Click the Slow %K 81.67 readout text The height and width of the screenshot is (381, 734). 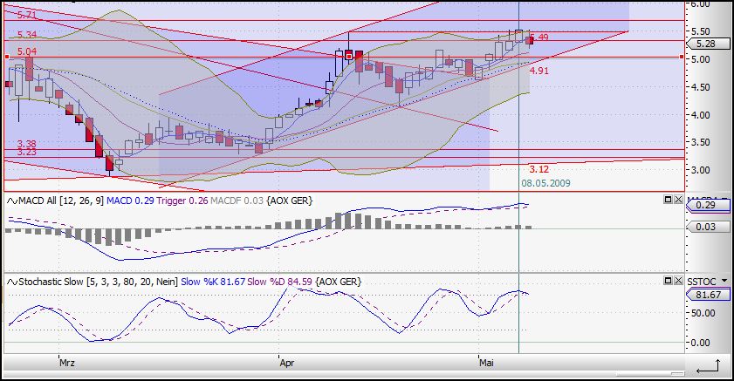pyautogui.click(x=213, y=282)
